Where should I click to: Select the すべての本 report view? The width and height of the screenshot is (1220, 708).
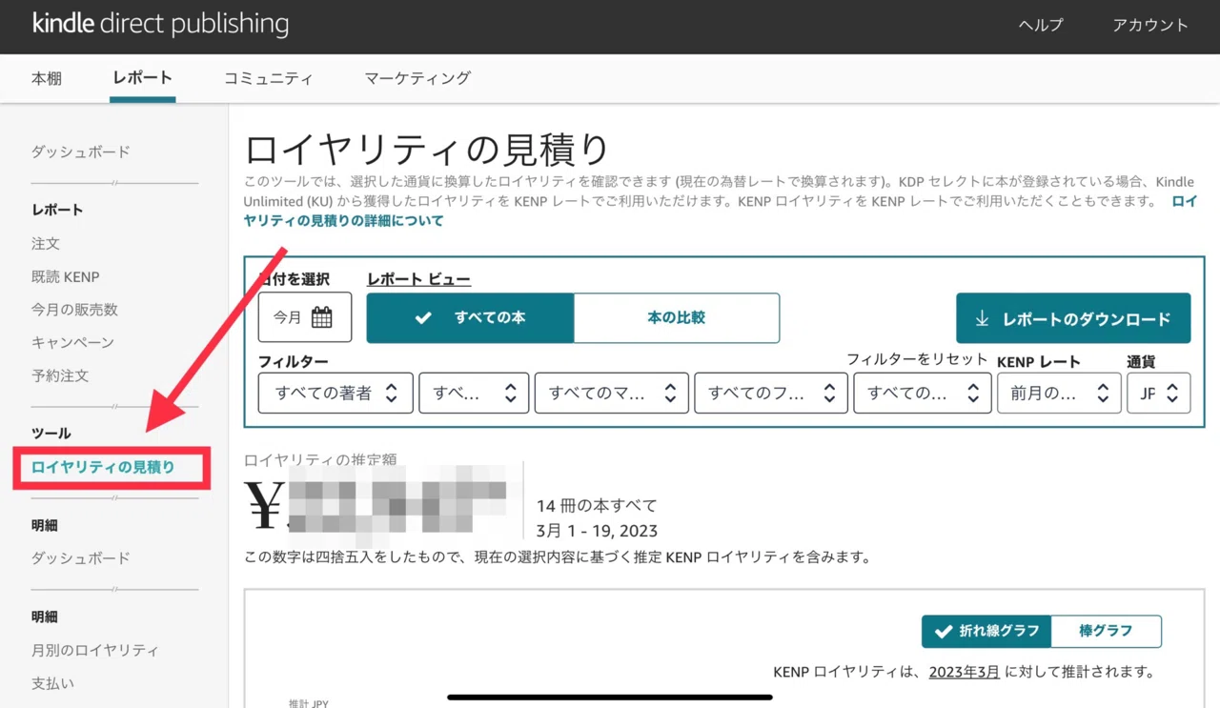click(470, 317)
